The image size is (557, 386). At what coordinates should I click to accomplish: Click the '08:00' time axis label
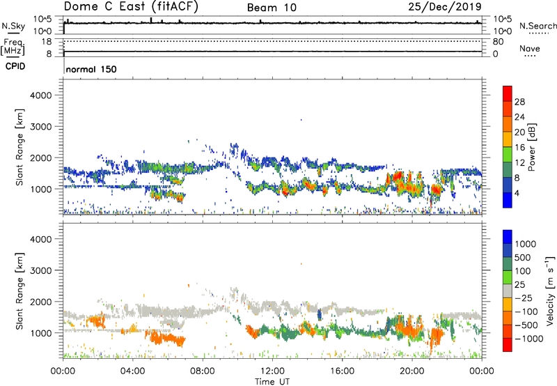(x=203, y=371)
